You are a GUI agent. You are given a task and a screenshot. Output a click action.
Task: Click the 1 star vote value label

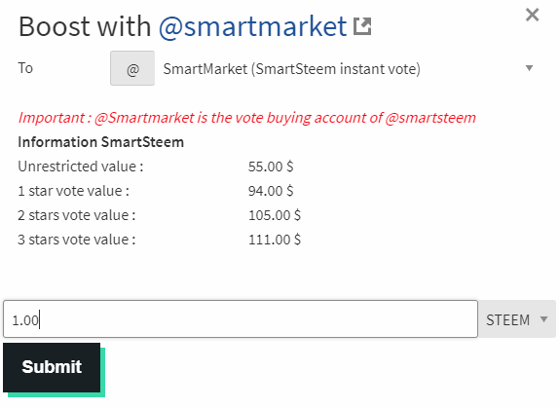click(x=74, y=191)
